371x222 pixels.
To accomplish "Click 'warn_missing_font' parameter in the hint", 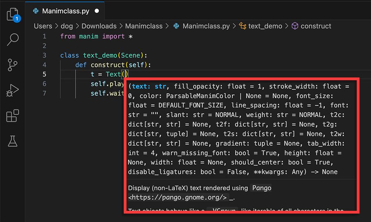I will pyautogui.click(x=195, y=153).
